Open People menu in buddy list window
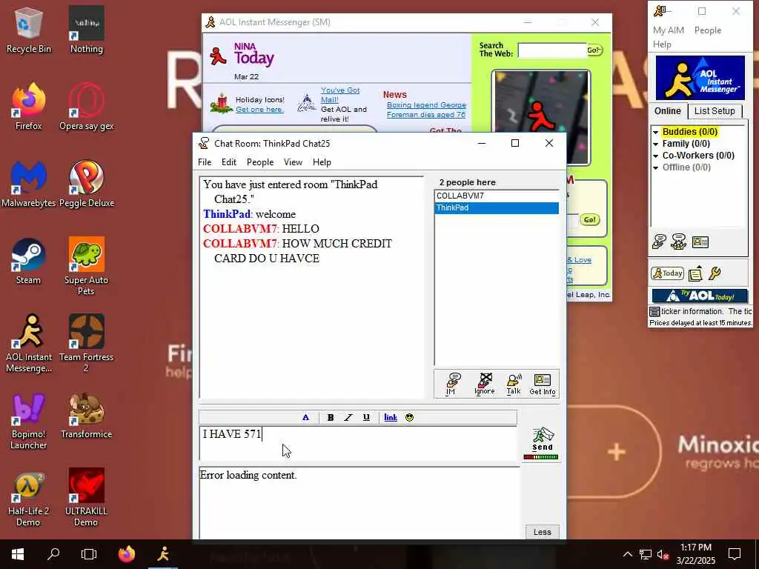The width and height of the screenshot is (759, 569). click(x=708, y=30)
